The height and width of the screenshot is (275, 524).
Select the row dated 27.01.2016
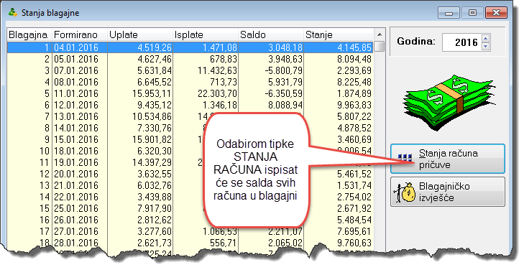coord(190,231)
